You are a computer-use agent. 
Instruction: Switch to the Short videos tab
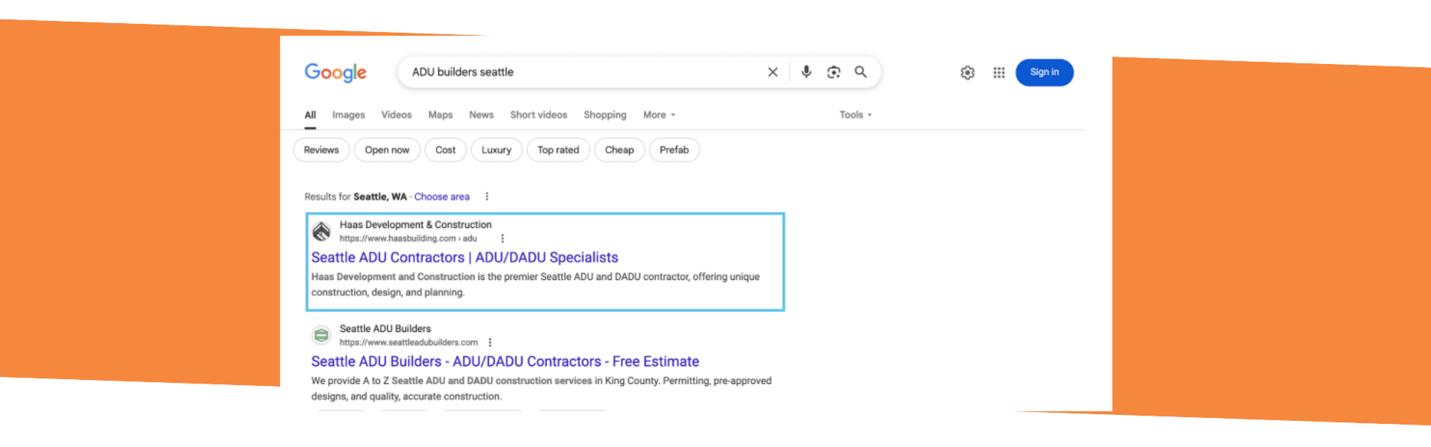click(539, 115)
